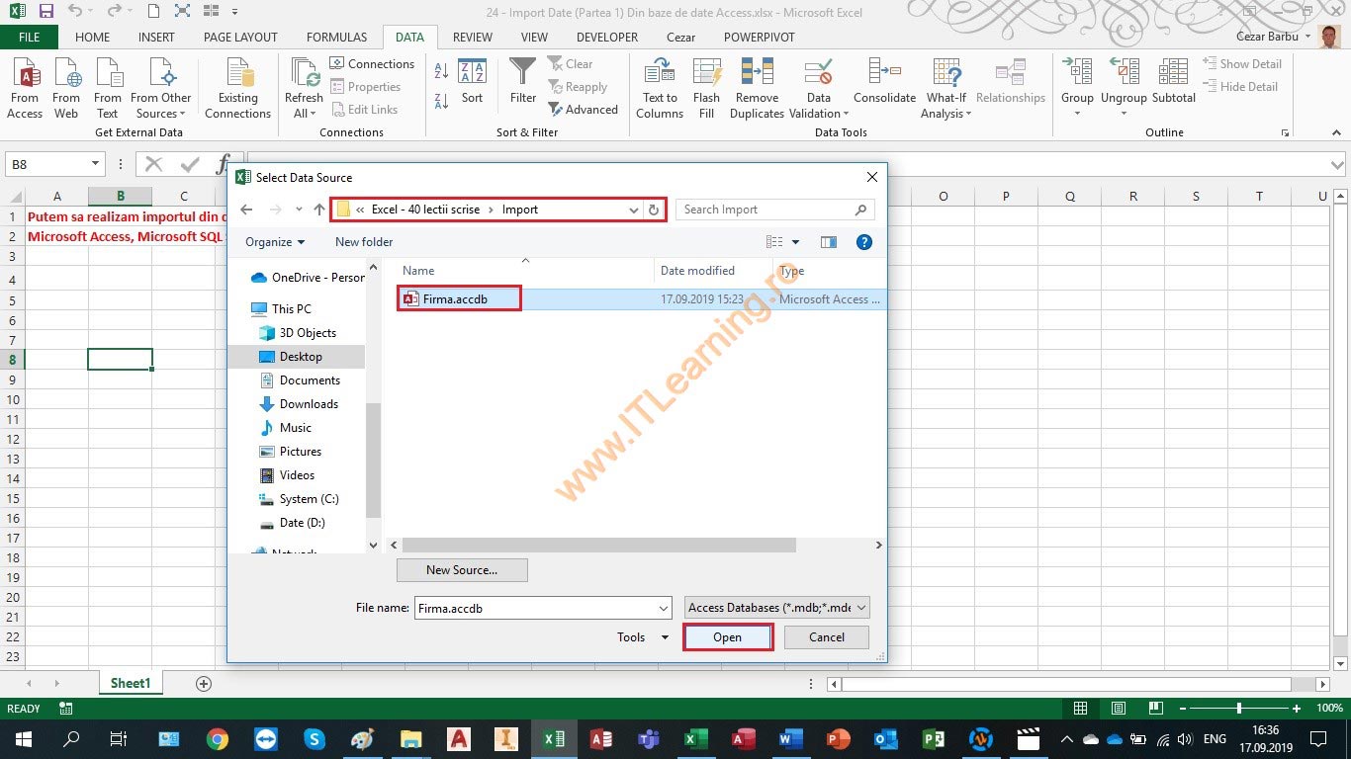The image size is (1351, 759).
Task: Open the Organize dropdown
Action: tap(275, 242)
